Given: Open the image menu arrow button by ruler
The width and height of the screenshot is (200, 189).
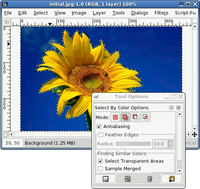Looking at the screenshot, I should coord(7,22).
